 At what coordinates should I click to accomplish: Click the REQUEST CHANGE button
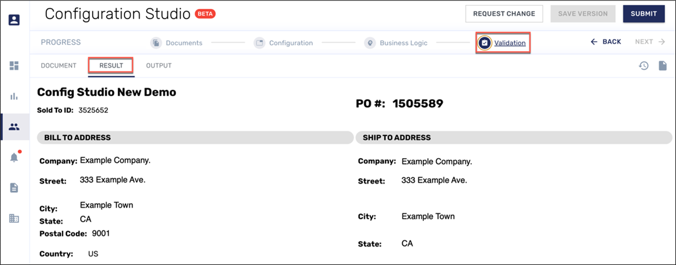click(x=504, y=14)
